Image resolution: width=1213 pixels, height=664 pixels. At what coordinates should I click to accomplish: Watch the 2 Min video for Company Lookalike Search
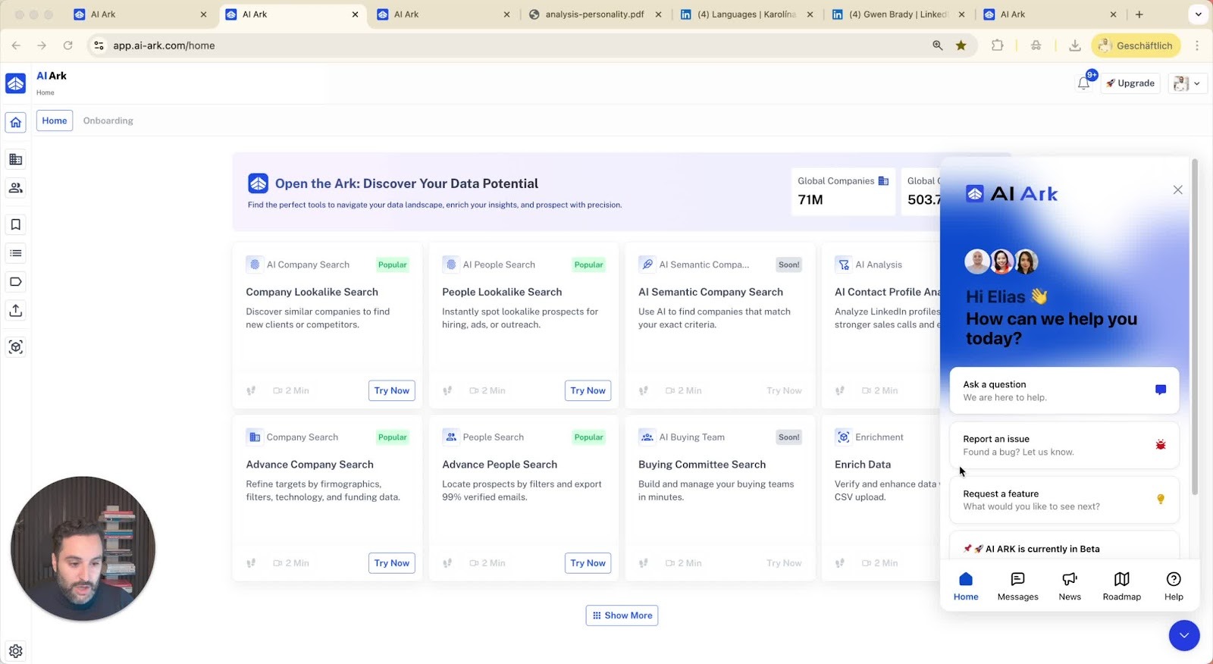pos(291,390)
